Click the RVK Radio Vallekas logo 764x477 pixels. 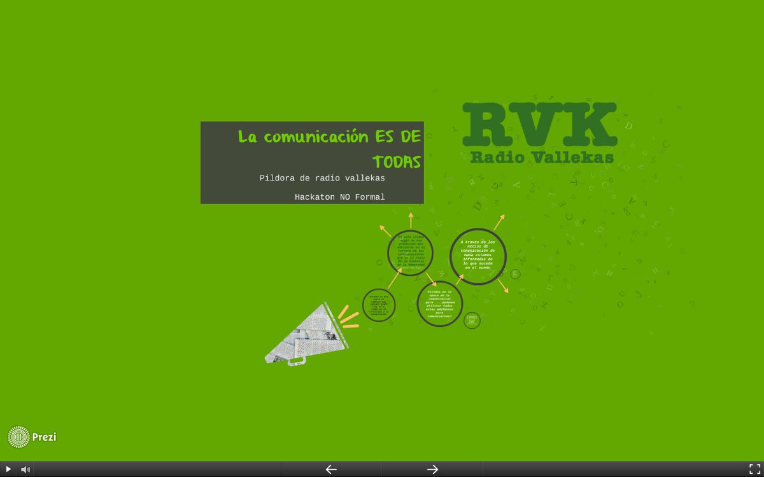540,133
